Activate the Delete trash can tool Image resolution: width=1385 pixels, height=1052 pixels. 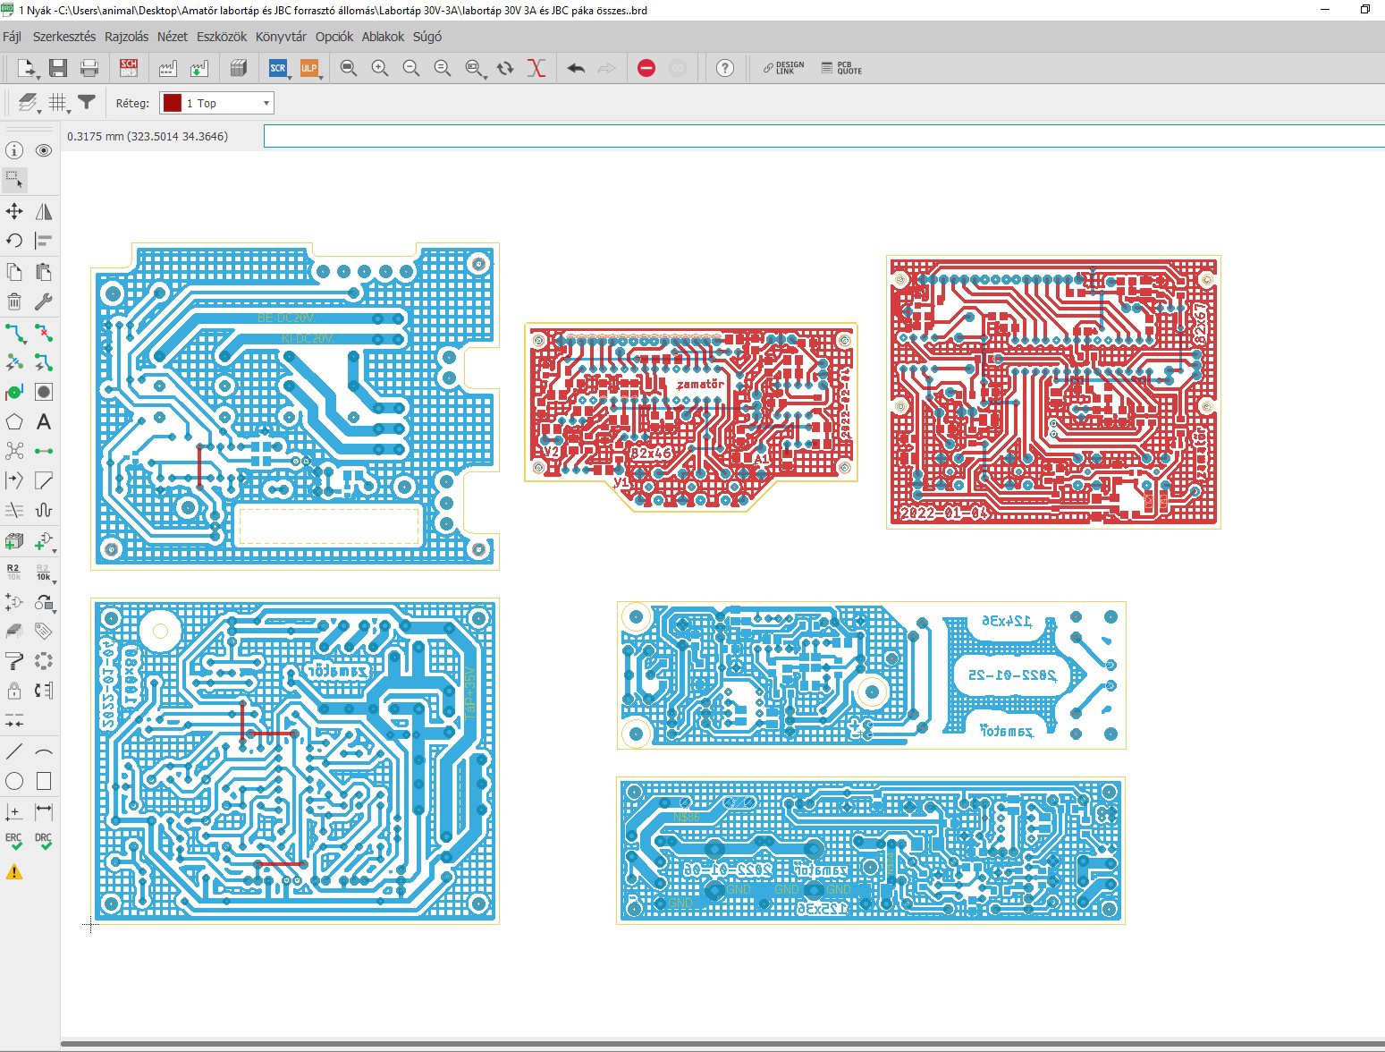tap(14, 301)
